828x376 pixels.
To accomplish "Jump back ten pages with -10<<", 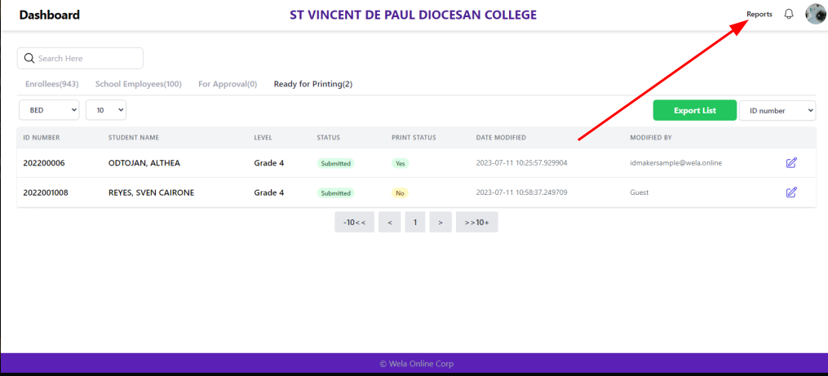I will coord(354,223).
